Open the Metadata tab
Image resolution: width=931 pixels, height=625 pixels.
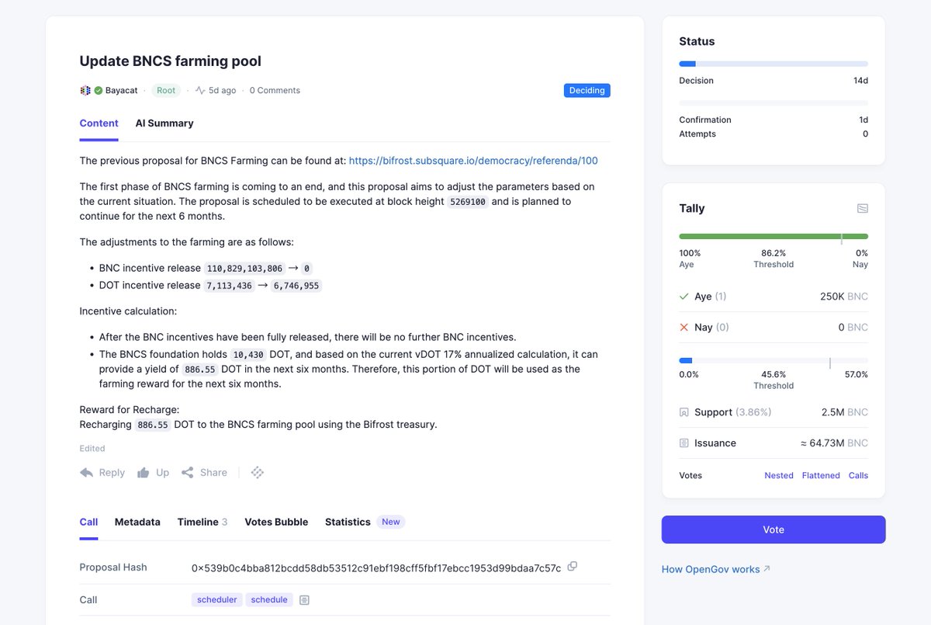click(137, 522)
